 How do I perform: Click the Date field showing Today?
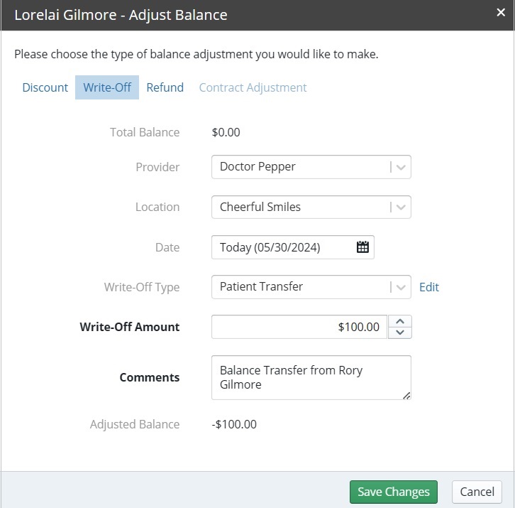coord(293,247)
